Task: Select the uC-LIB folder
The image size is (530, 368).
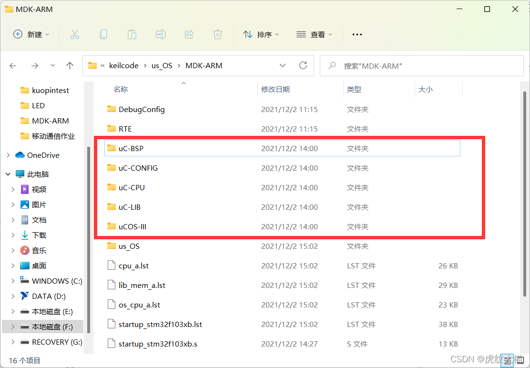Action: pos(282,207)
